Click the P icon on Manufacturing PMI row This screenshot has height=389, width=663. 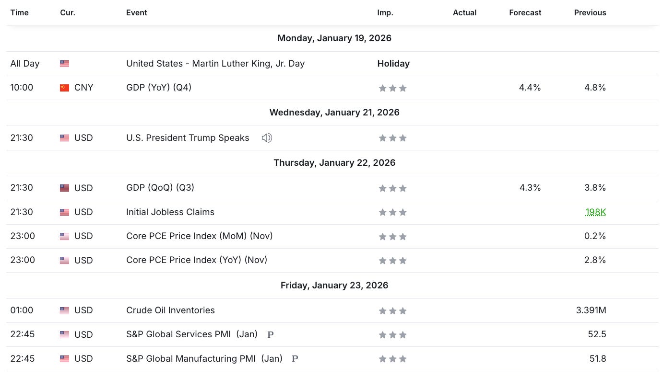(x=295, y=358)
